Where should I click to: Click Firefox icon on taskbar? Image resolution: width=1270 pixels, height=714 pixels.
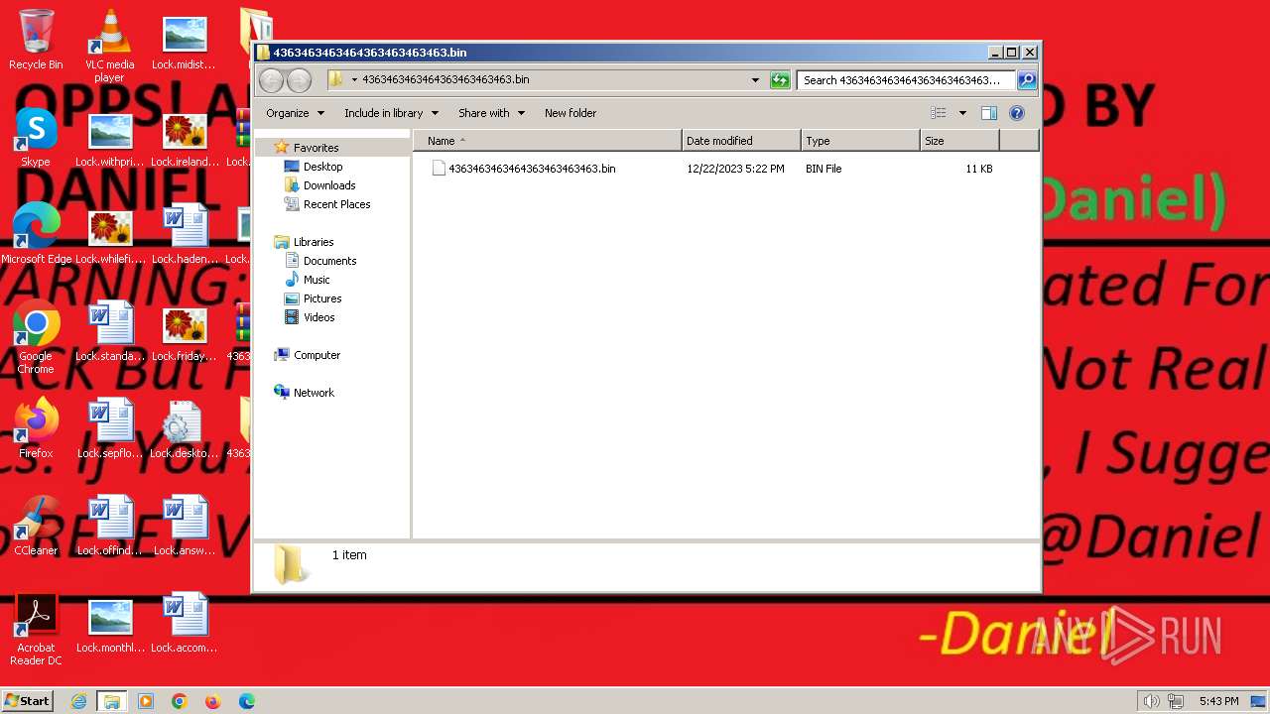(x=213, y=701)
